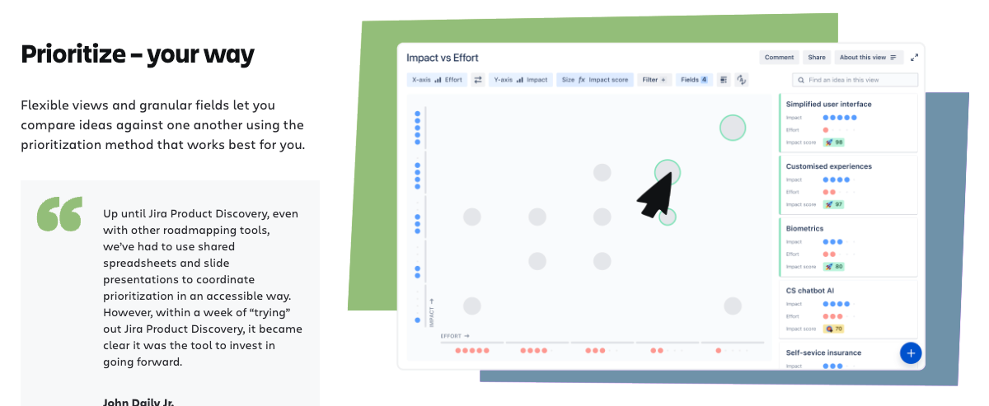The width and height of the screenshot is (989, 406).
Task: Open the Simplified user interface card
Action: [x=848, y=123]
